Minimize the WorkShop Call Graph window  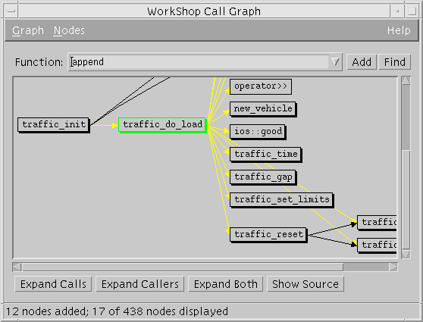pos(397,11)
